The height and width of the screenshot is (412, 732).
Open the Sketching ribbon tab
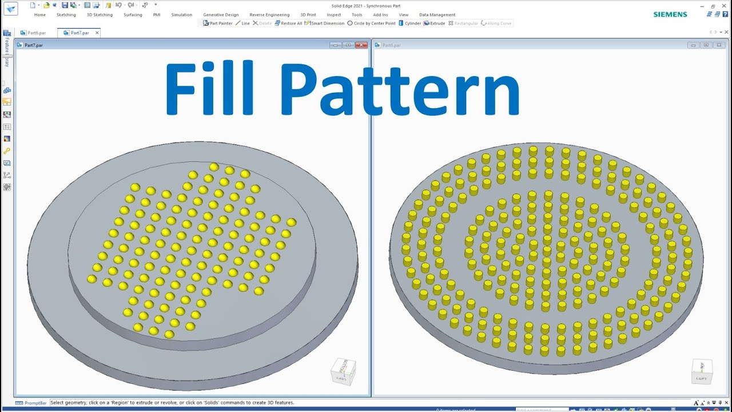point(66,15)
